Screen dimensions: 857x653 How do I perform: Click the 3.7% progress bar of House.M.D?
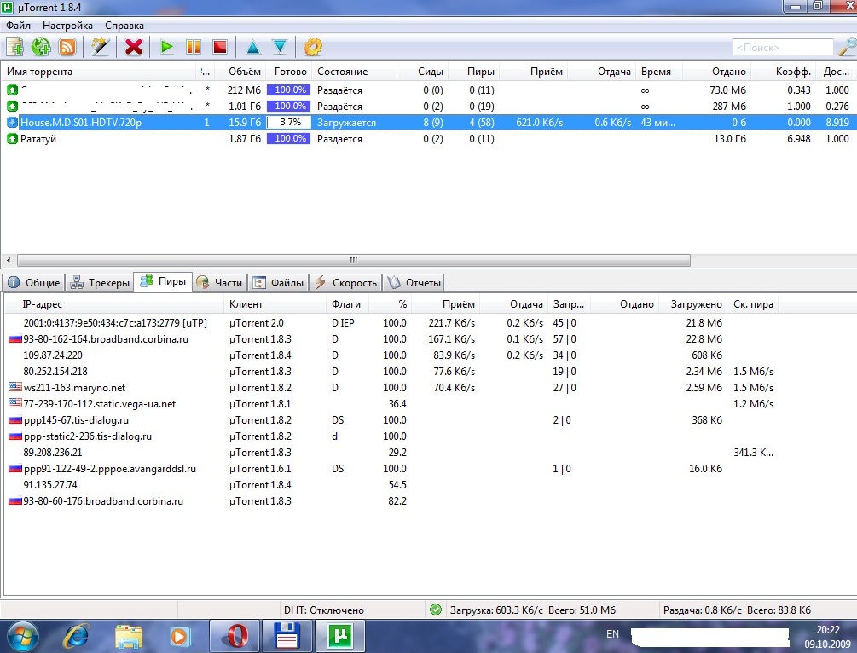290,123
